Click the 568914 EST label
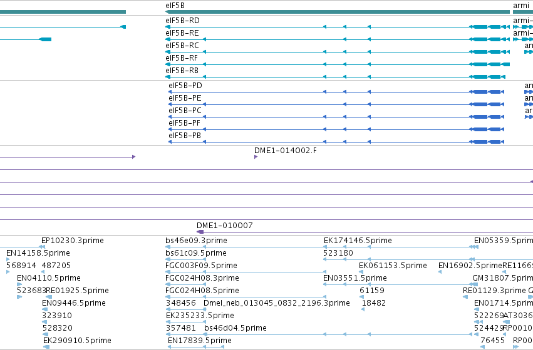Viewport: 533px width, 350px height. click(x=21, y=266)
